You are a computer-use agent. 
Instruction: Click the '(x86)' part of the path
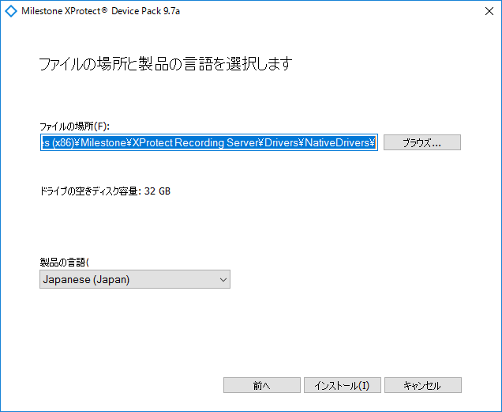[63, 142]
